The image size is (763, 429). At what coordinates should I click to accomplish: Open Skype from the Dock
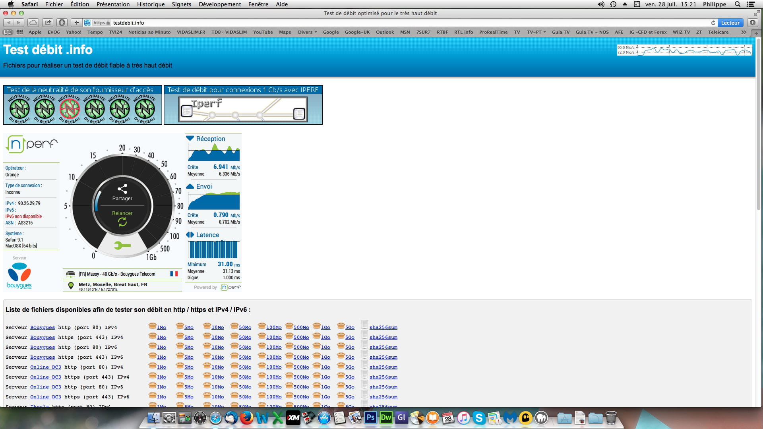point(479,418)
